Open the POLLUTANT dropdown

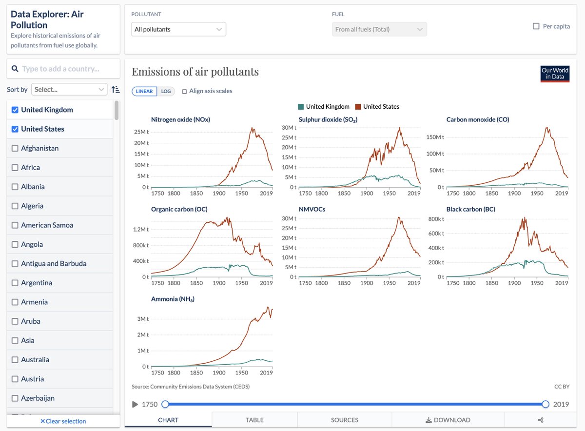[178, 29]
